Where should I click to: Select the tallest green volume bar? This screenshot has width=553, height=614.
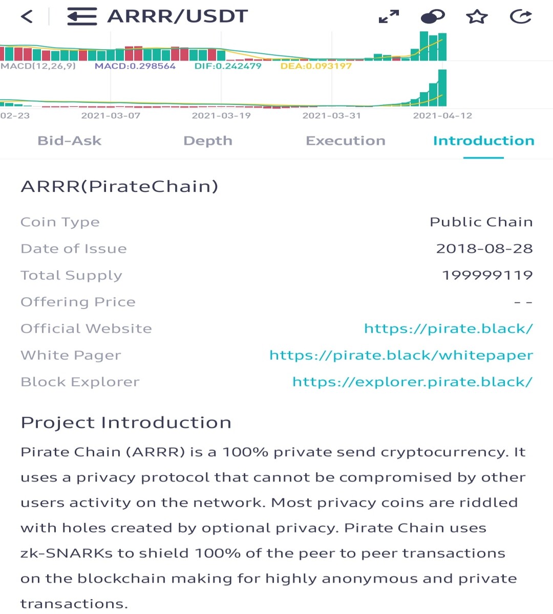[424, 46]
